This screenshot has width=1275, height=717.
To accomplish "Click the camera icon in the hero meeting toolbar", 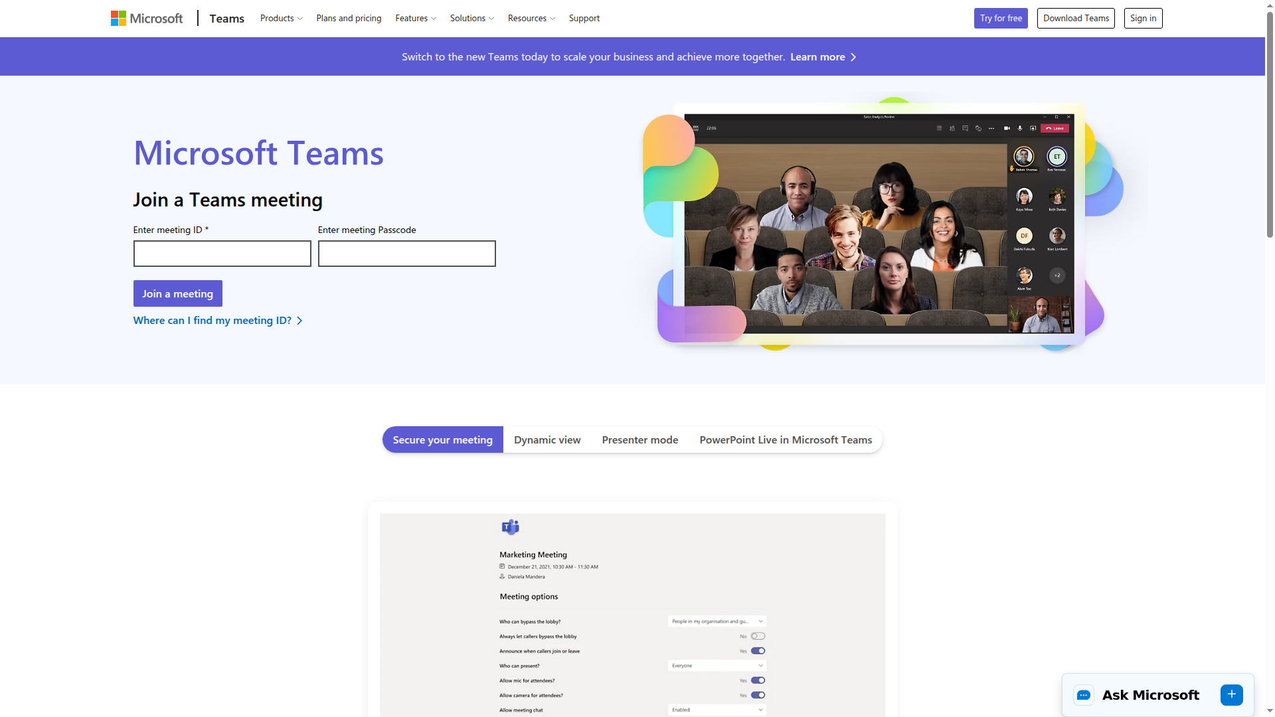I will (x=1007, y=128).
